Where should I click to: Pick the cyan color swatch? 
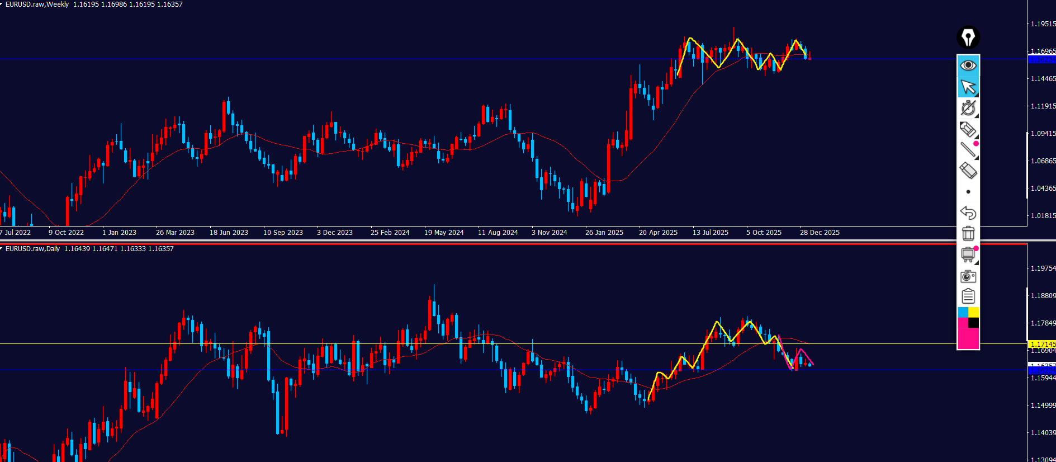point(963,312)
